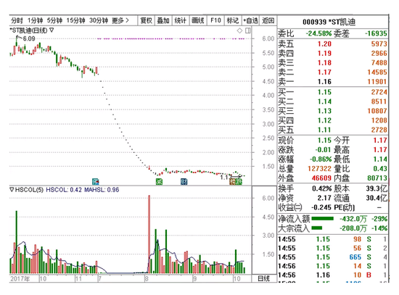The width and height of the screenshot is (399, 295).
Task: Click the 14:56 trade at price 1.16
Action: click(x=332, y=275)
